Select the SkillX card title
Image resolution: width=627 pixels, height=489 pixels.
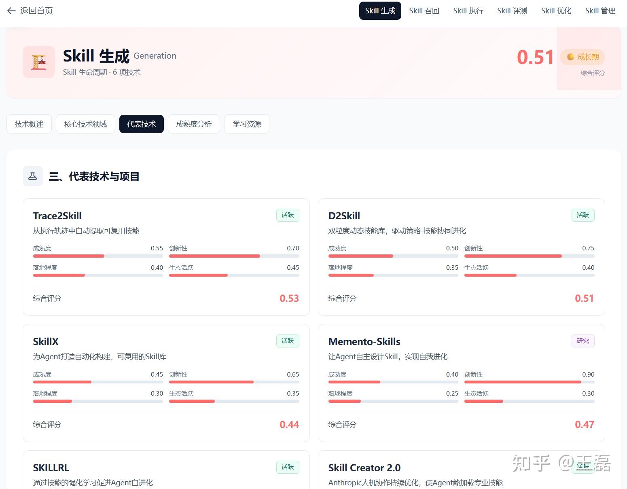pos(46,342)
